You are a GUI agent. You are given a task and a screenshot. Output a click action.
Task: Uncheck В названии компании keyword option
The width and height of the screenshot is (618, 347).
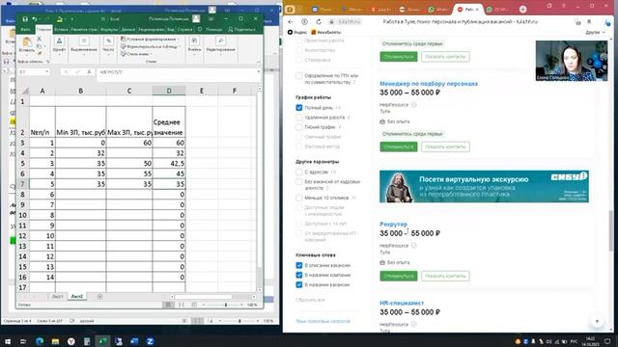click(x=299, y=275)
